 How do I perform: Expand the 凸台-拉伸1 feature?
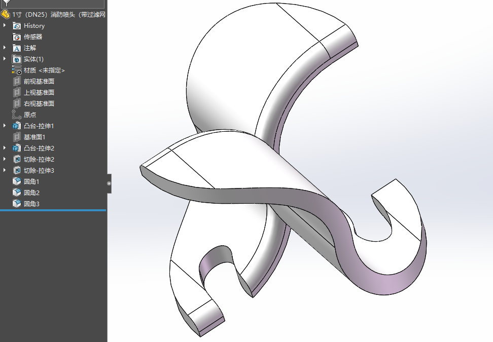pos(5,125)
